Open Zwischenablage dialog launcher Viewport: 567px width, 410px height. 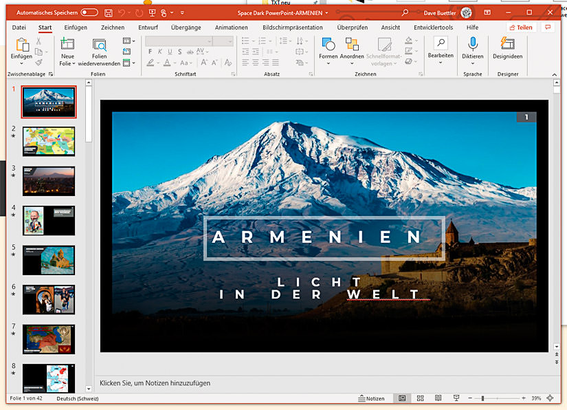51,74
